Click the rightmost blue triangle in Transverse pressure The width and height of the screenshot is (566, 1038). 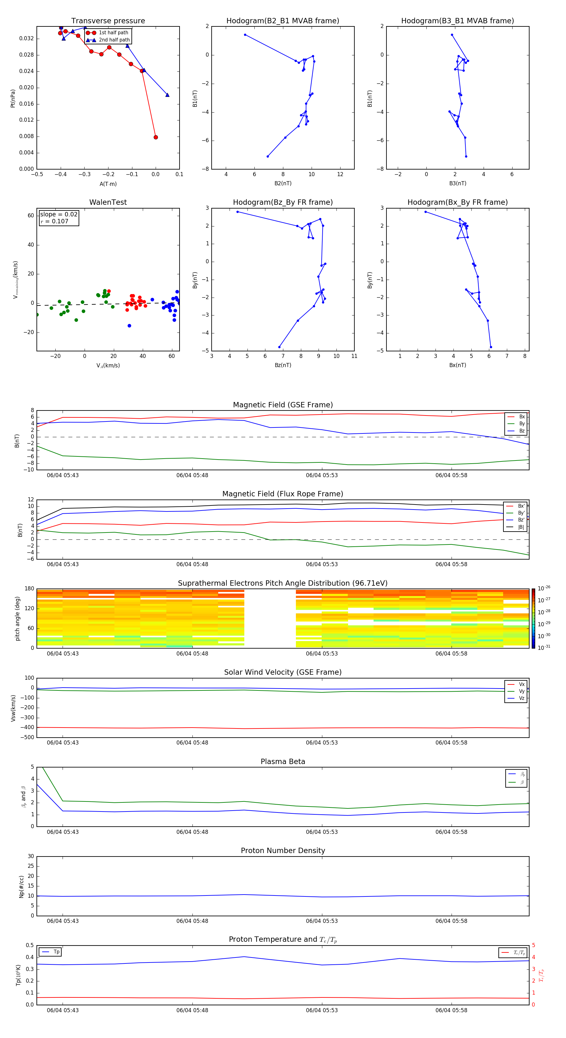168,95
